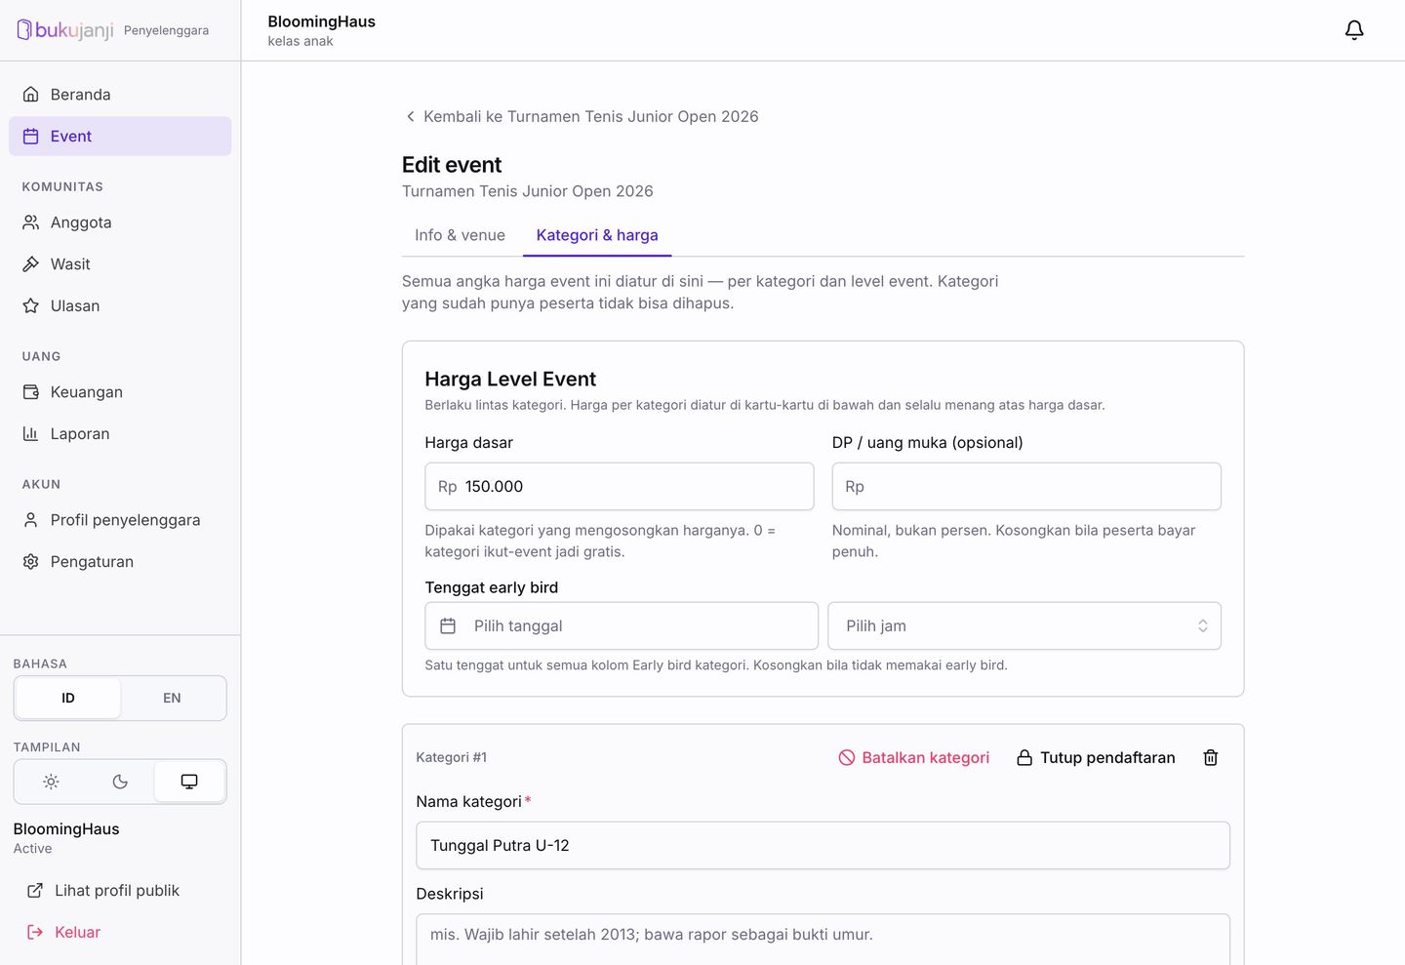Screen dimensions: 1405x965
Task: Focus the Harga dasar input field
Action: [620, 487]
